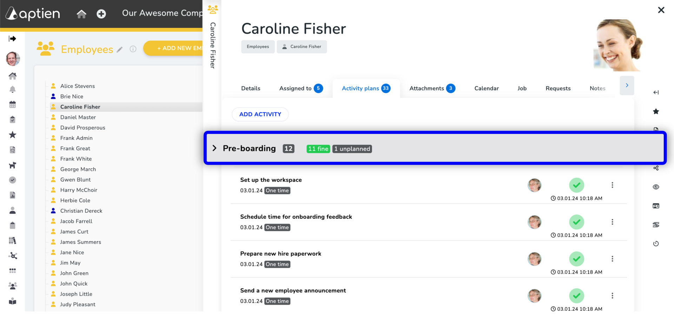Toggle completion check for Prepare new hire paperwork
The image size is (674, 315).
coord(576,259)
